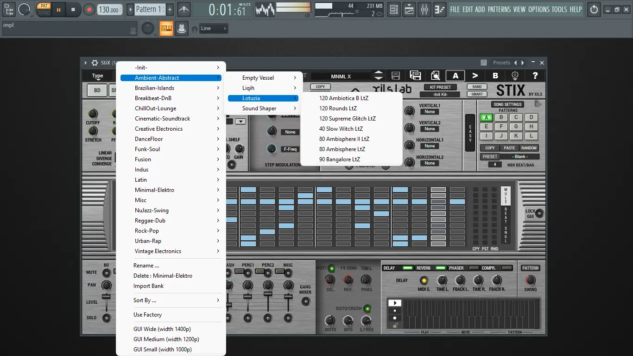Viewport: 633px width, 356px height.
Task: Click the metronome icon in the top toolbar
Action: (184, 9)
